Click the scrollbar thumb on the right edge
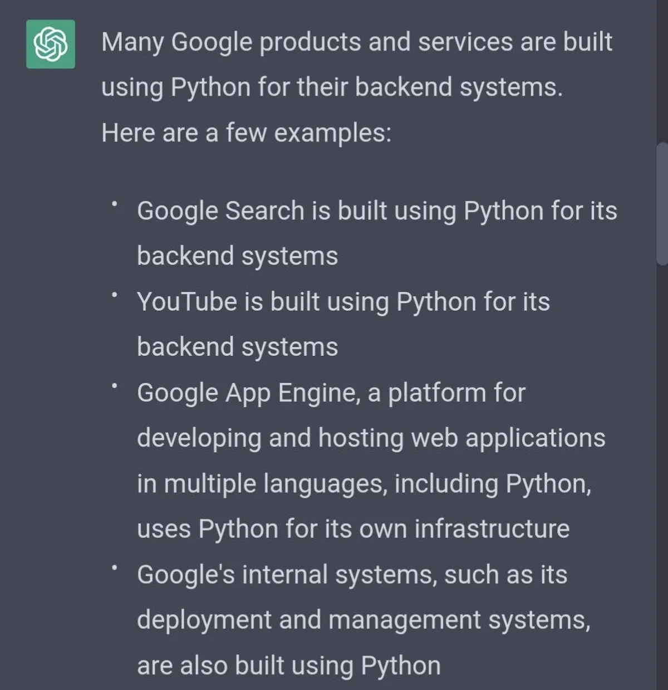 [662, 203]
